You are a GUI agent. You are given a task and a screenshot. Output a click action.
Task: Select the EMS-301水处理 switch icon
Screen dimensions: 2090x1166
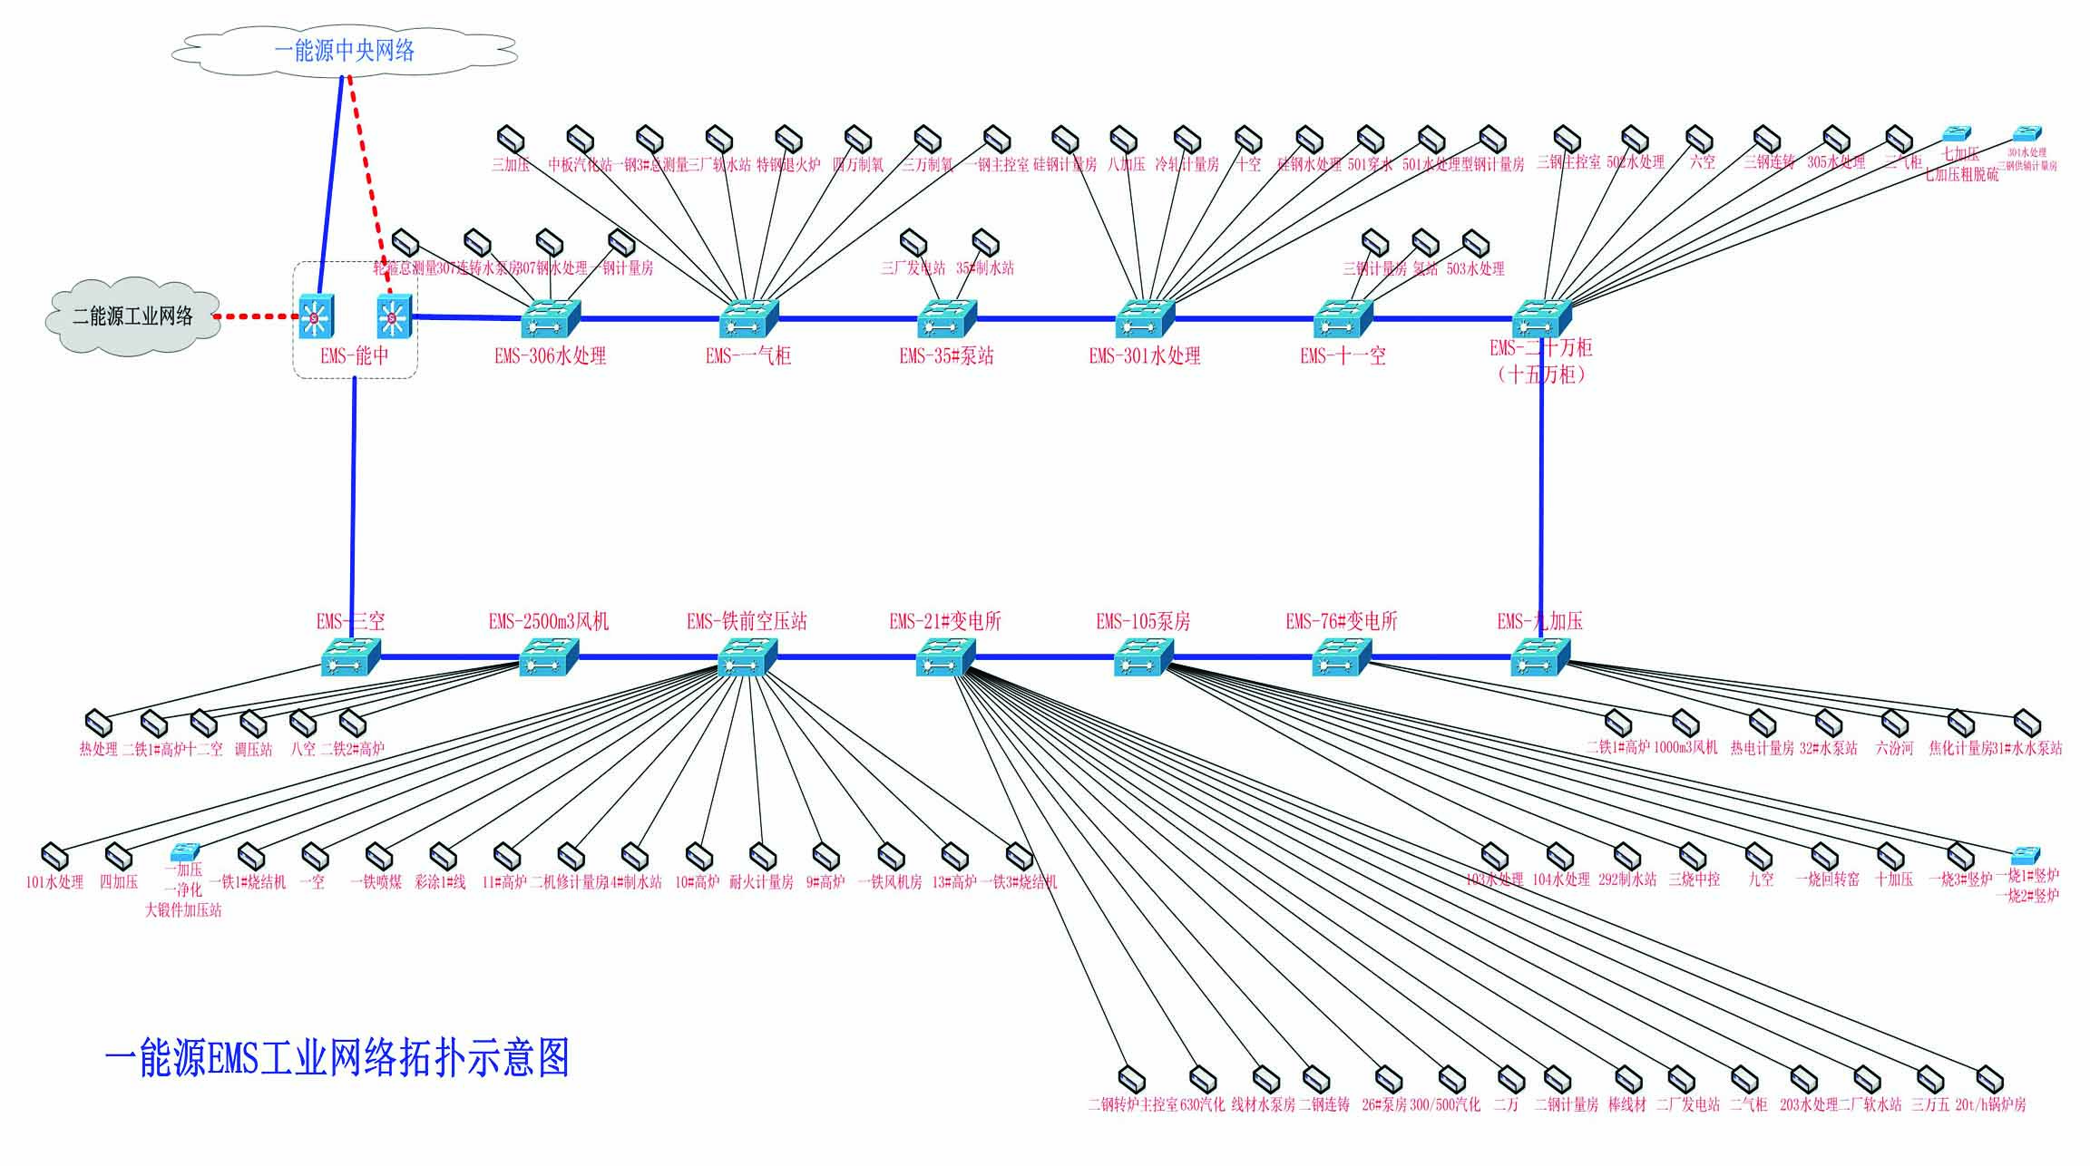click(1145, 319)
